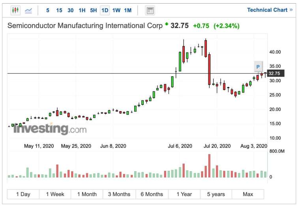Screen dimensions: 300x206
Task: Select the Max range
Action: [248, 194]
